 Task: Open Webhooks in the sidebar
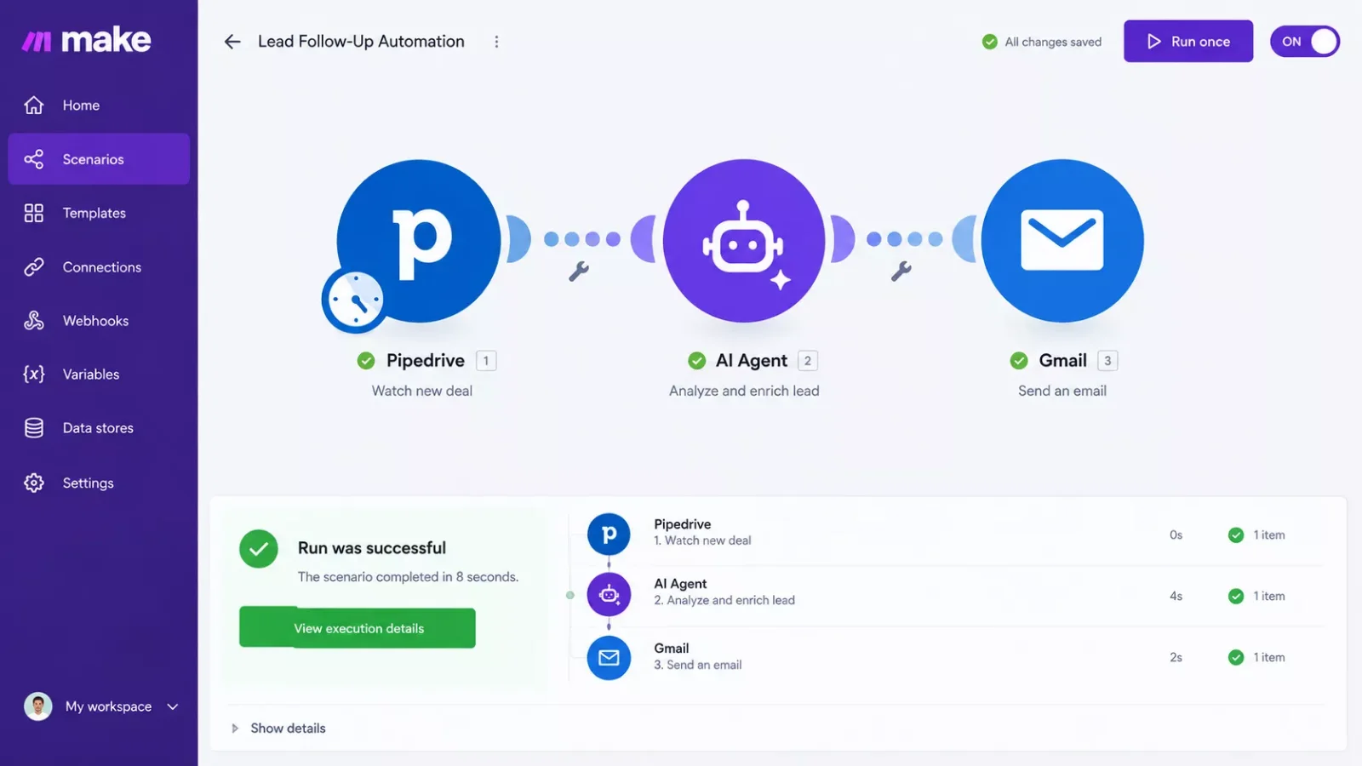[x=99, y=321]
